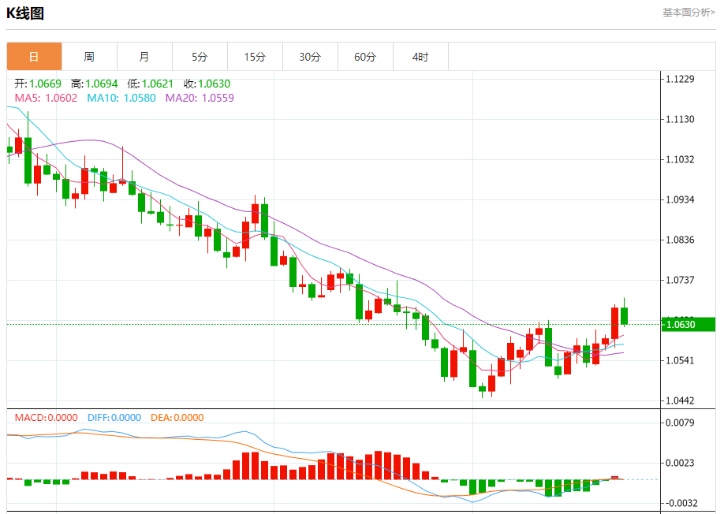This screenshot has width=724, height=514.
Task: Open the 60分 interval tab
Action: [x=365, y=57]
